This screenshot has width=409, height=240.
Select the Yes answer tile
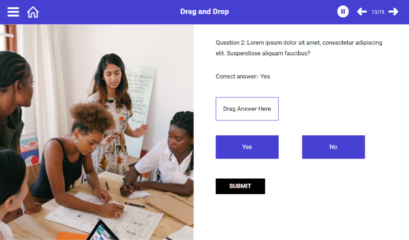point(247,147)
